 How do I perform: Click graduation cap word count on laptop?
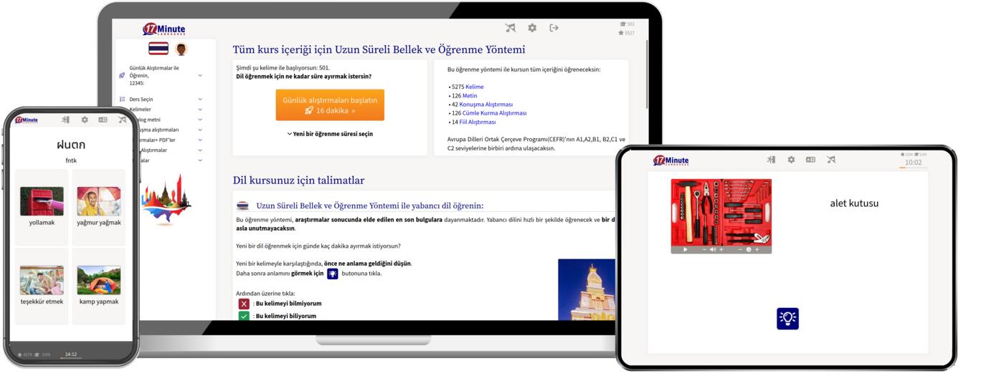coord(626,24)
